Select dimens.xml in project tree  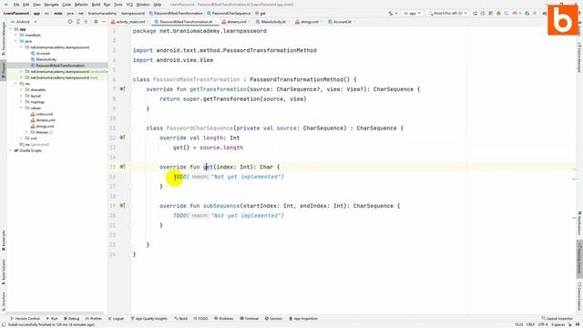point(46,120)
